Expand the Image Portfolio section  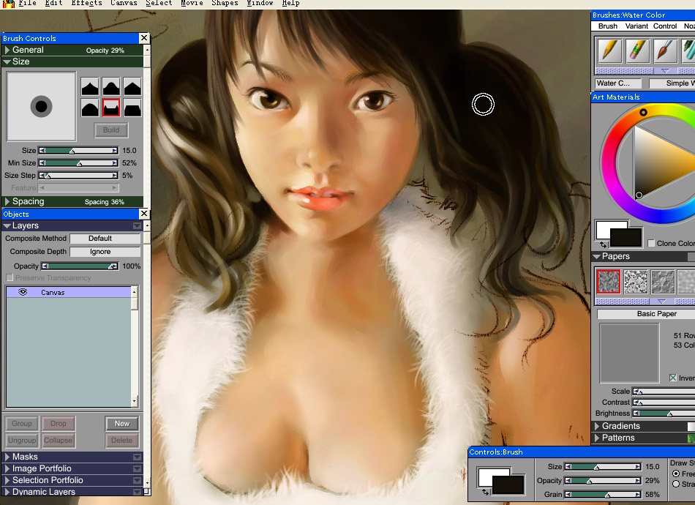(x=7, y=468)
